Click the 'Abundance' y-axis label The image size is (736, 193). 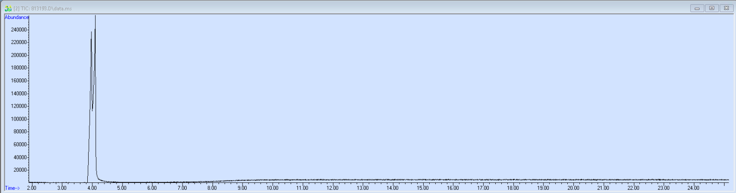point(17,17)
